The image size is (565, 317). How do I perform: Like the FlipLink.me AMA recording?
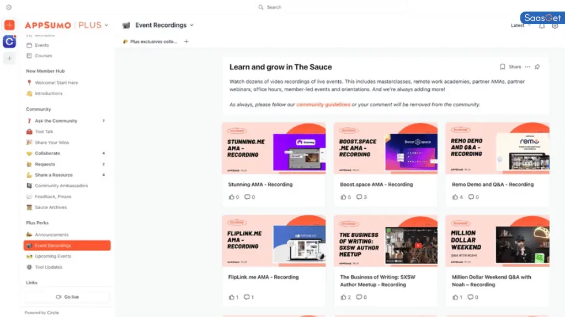click(231, 297)
